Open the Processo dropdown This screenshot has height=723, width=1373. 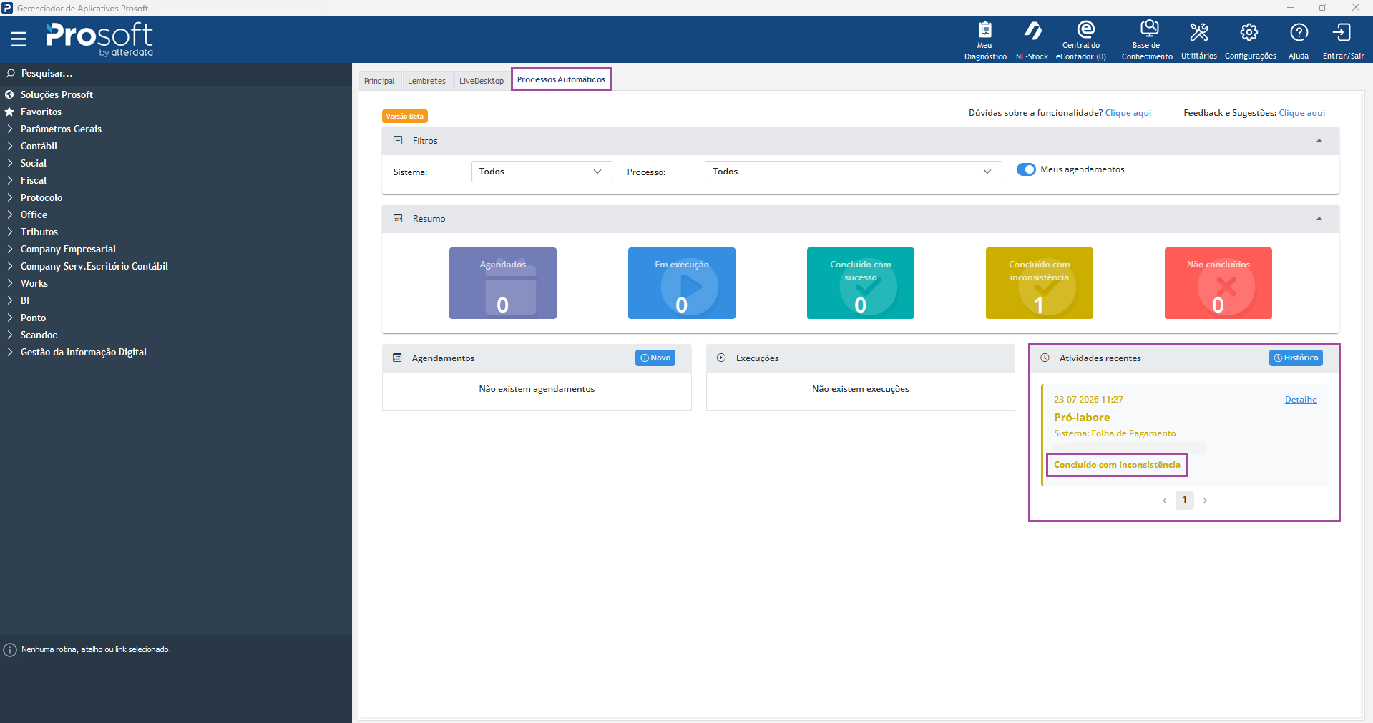coord(853,172)
